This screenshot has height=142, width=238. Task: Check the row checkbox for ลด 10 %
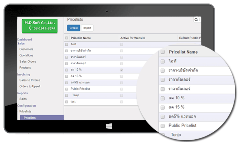pos(66,70)
